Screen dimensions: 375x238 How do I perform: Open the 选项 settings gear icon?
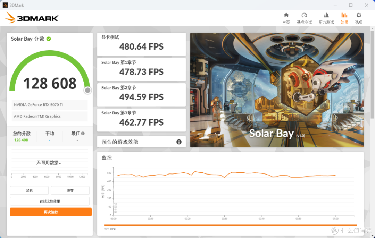pos(358,18)
